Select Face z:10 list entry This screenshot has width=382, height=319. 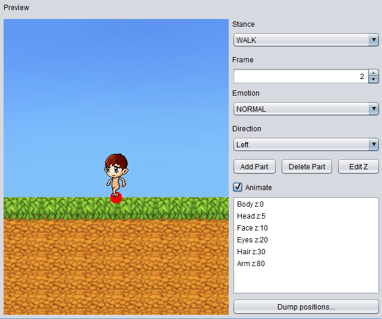point(252,228)
